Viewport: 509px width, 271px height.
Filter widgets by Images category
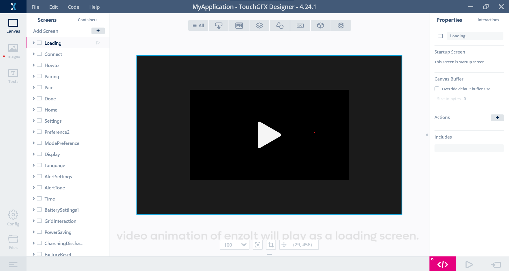[239, 25]
